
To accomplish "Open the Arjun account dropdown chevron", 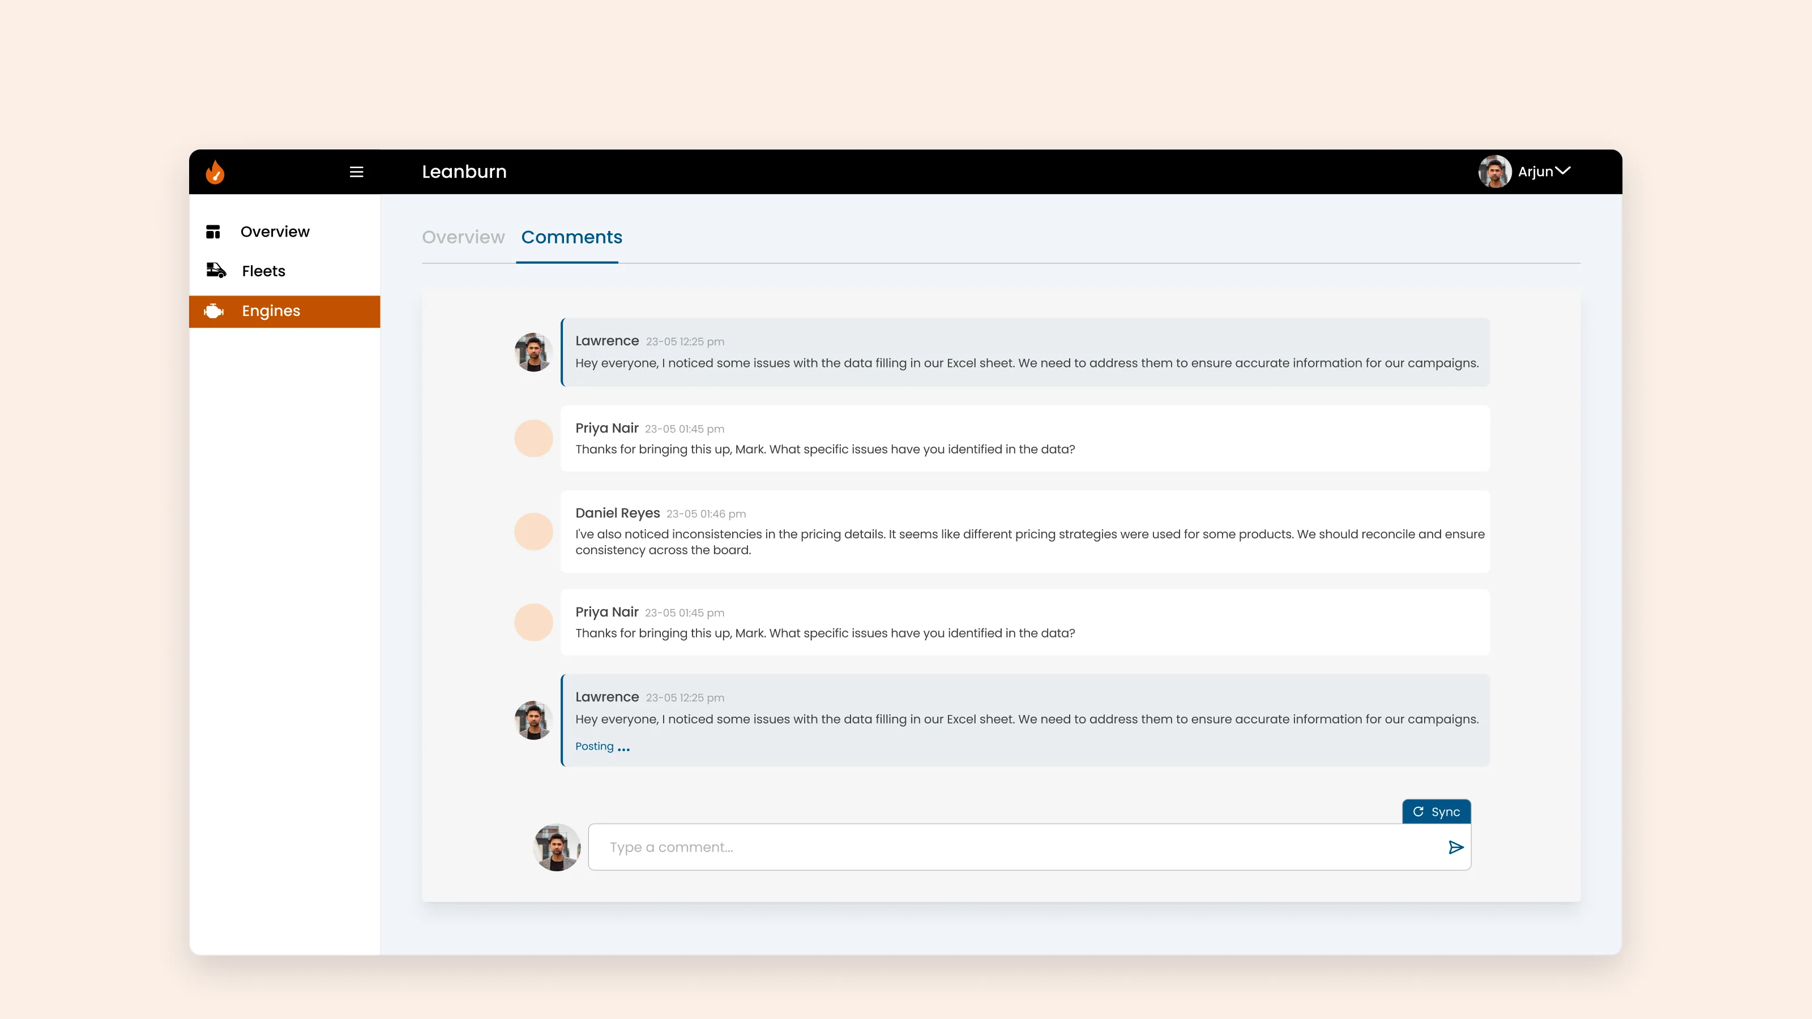I will pos(1563,171).
